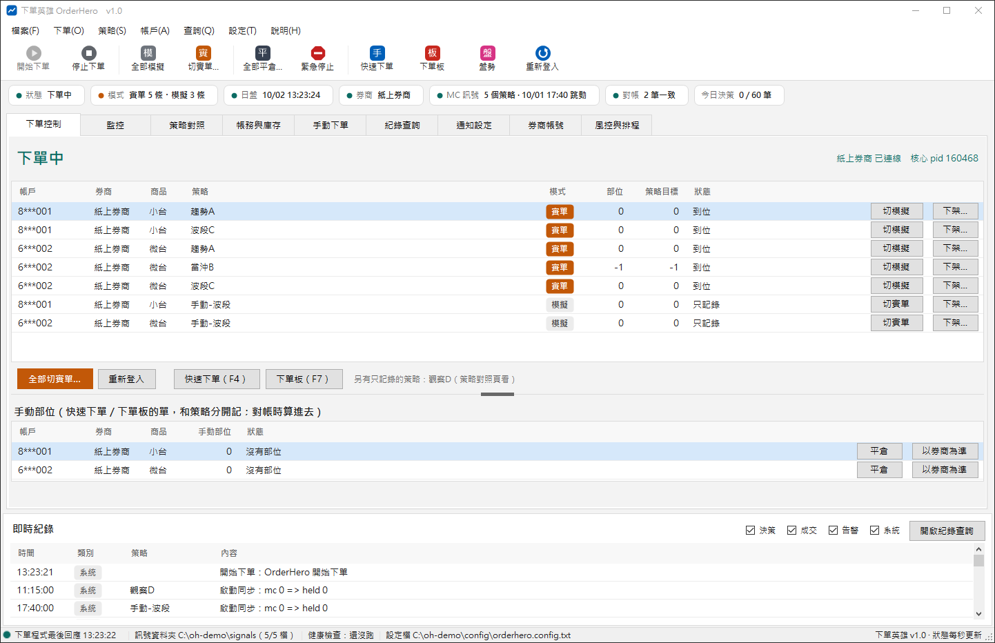Switch to the 策略對照 tab
995x643 pixels.
(187, 125)
